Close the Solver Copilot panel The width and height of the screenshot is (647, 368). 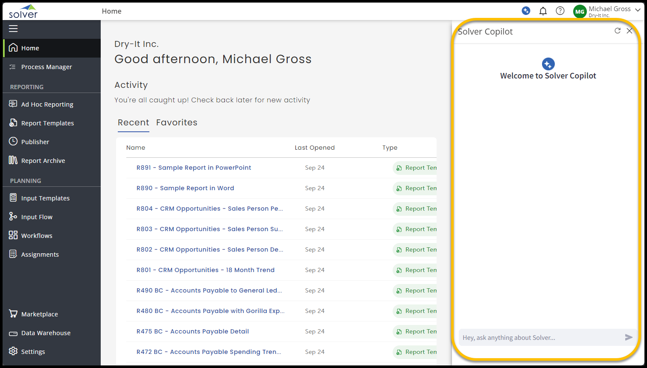(x=630, y=31)
